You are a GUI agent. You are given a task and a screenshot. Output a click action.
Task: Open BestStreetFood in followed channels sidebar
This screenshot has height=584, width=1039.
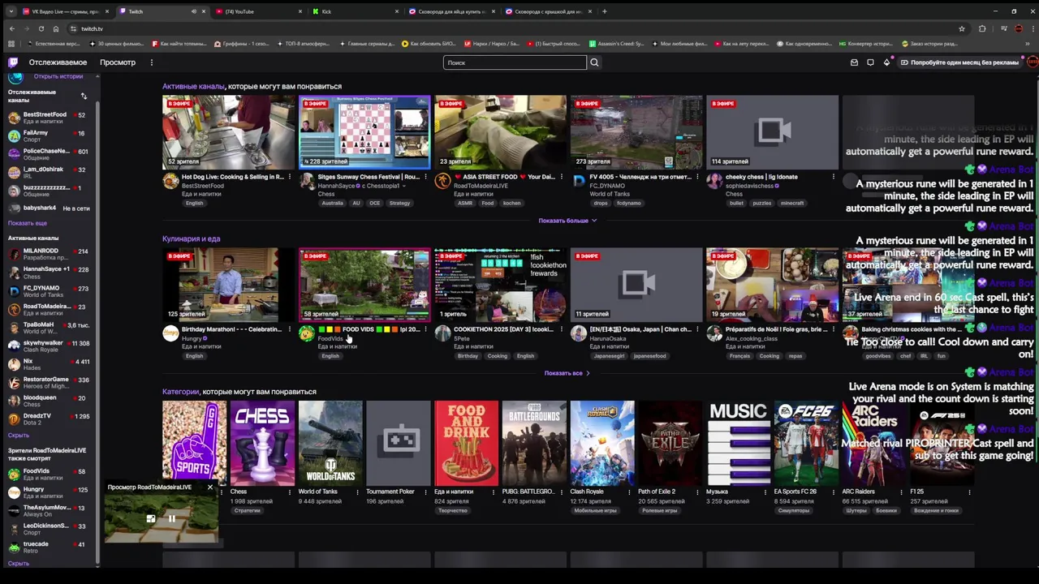[x=49, y=118]
